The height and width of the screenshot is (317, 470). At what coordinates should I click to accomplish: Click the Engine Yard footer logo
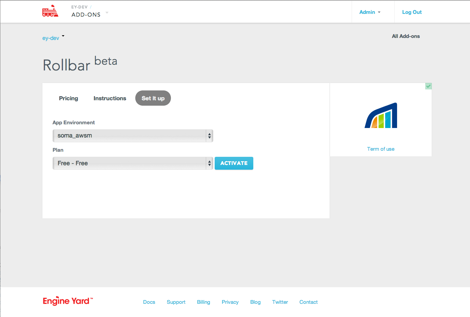pyautogui.click(x=68, y=301)
